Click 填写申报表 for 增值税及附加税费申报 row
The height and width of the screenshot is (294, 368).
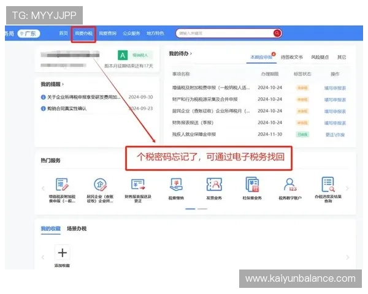tap(335, 88)
